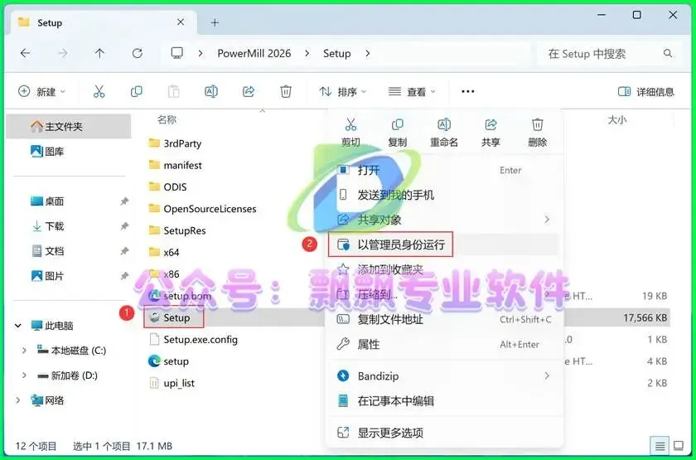
Task: Click the context menu 剪切 scissors icon
Action: pos(350,125)
